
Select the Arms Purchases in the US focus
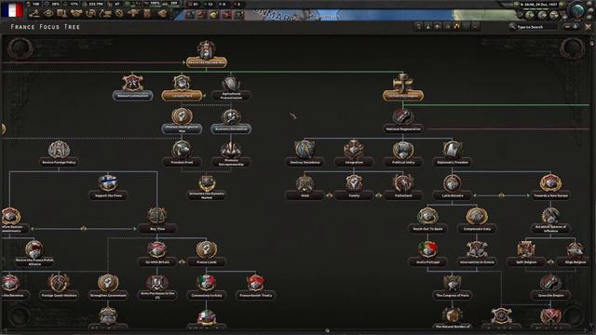click(x=157, y=288)
